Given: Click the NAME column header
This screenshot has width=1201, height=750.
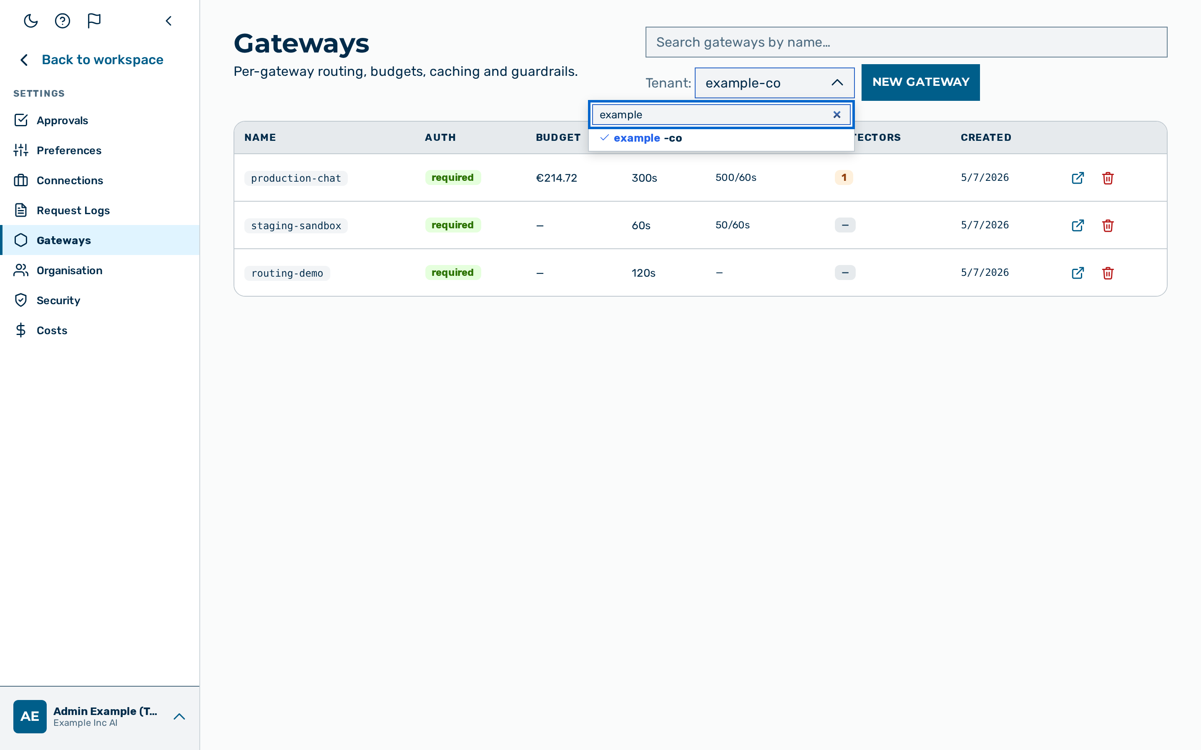Looking at the screenshot, I should pyautogui.click(x=260, y=137).
